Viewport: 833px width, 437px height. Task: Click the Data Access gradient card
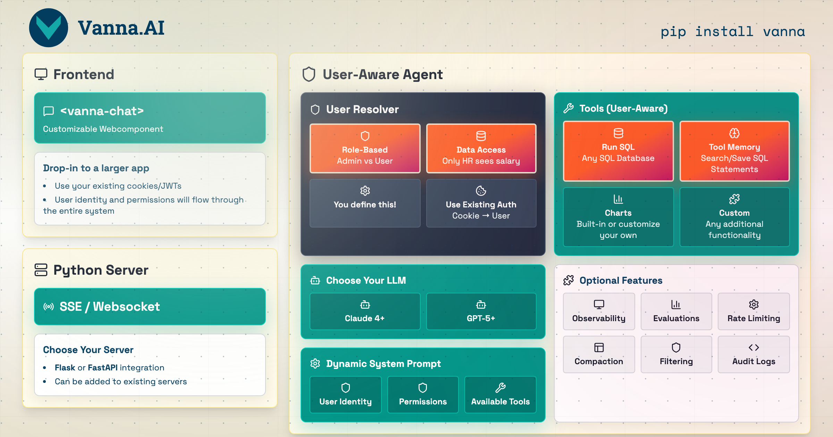(x=481, y=148)
